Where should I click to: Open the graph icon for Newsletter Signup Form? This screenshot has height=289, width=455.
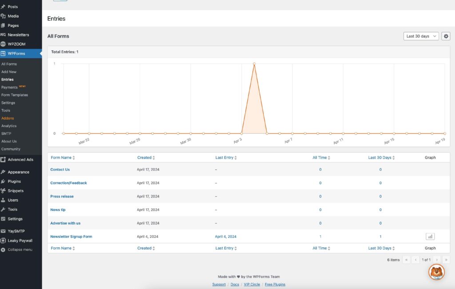coord(430,237)
